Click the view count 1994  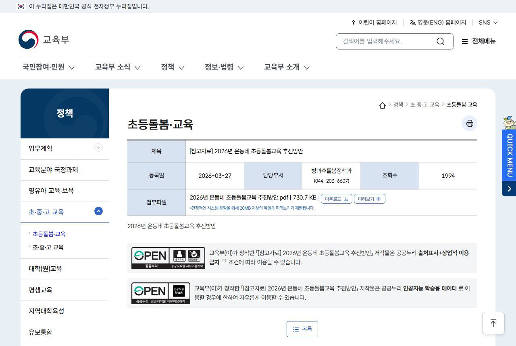(448, 176)
